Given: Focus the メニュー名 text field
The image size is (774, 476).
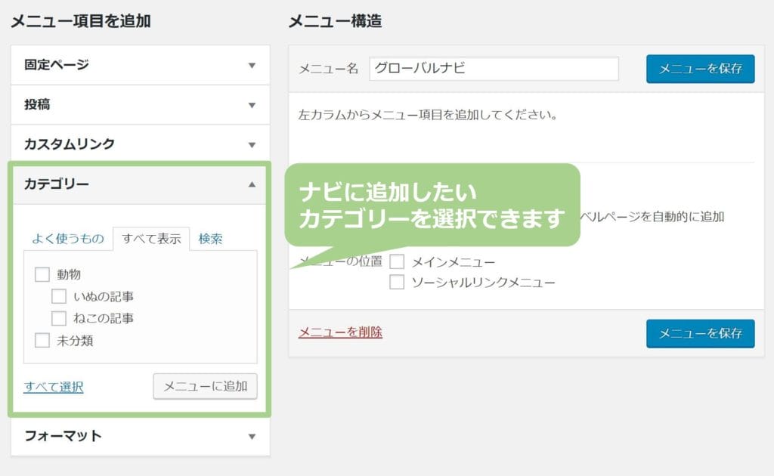Looking at the screenshot, I should [x=494, y=69].
